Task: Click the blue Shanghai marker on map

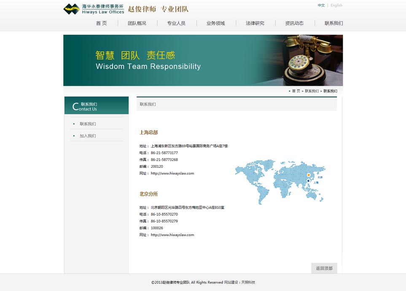Action: (x=308, y=181)
